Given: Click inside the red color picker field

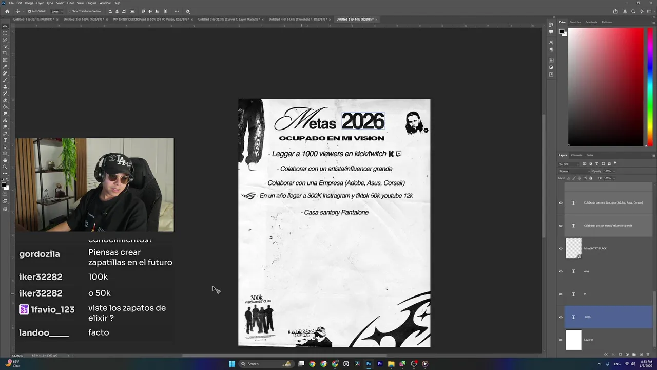Looking at the screenshot, I should point(606,87).
